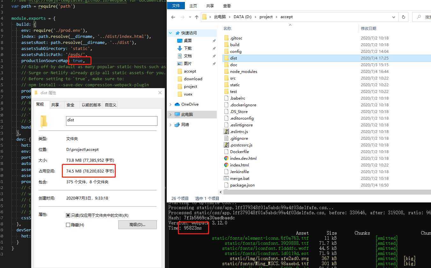
Task: Select the download folder in navigation pane
Action: point(193,79)
